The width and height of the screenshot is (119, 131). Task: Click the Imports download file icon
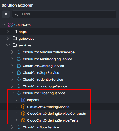[23, 100]
